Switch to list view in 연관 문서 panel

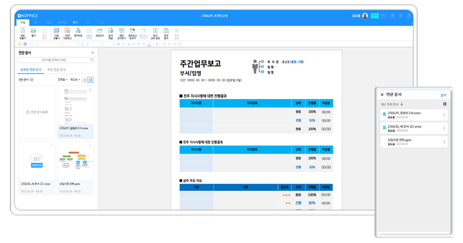85,79
